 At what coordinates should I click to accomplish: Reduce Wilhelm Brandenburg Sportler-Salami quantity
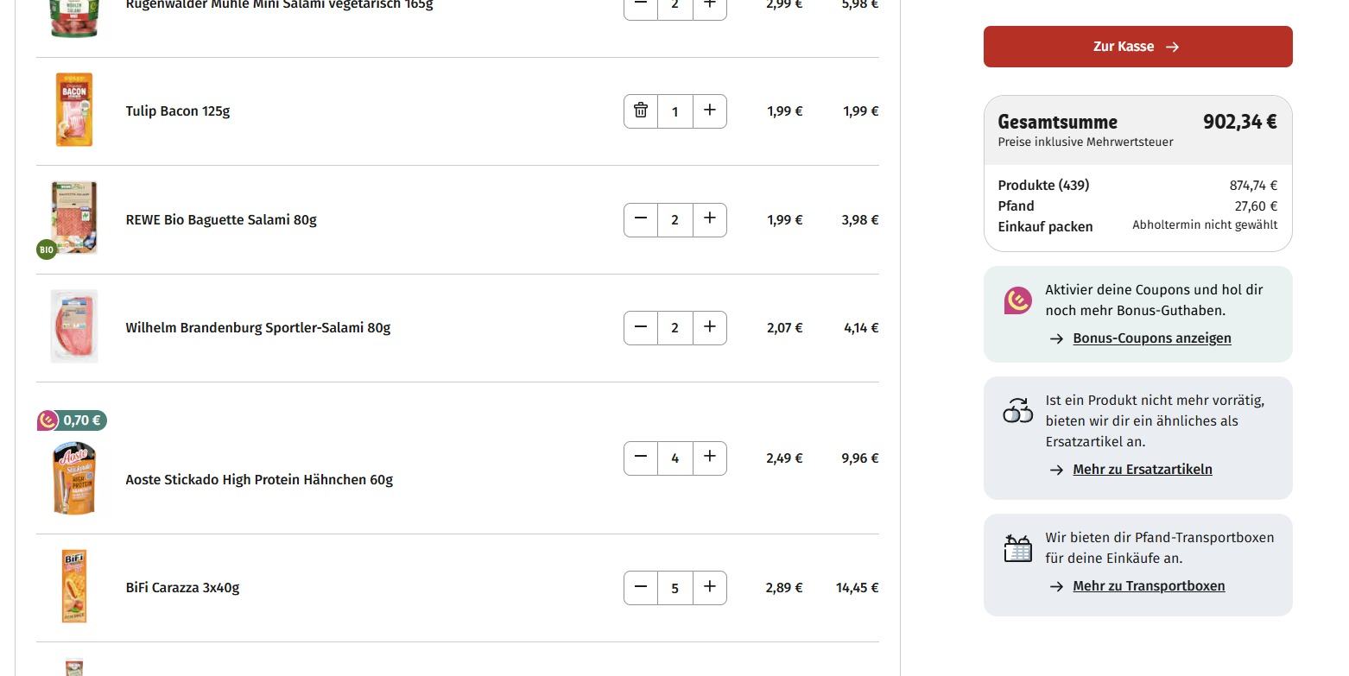641,327
